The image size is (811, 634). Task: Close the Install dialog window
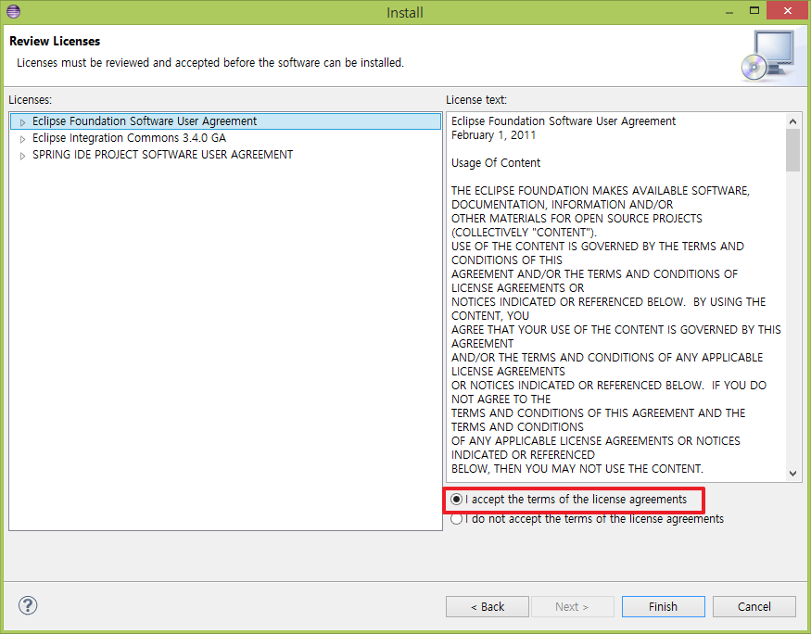tap(787, 11)
